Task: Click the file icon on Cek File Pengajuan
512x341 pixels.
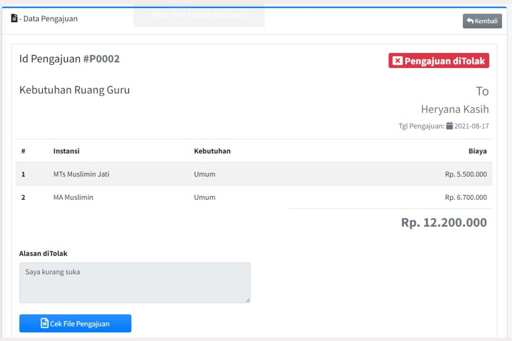Action: tap(44, 323)
